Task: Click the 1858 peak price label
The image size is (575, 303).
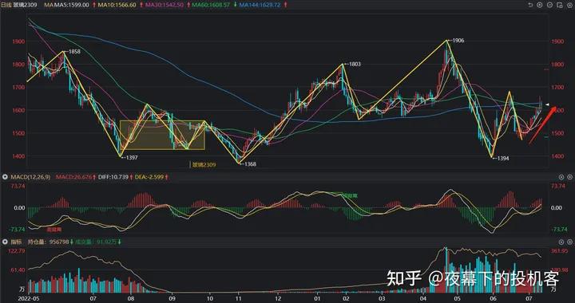Action: pyautogui.click(x=74, y=52)
